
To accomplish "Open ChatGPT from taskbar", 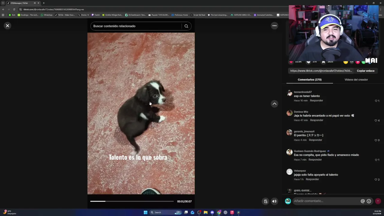I will tap(225, 212).
